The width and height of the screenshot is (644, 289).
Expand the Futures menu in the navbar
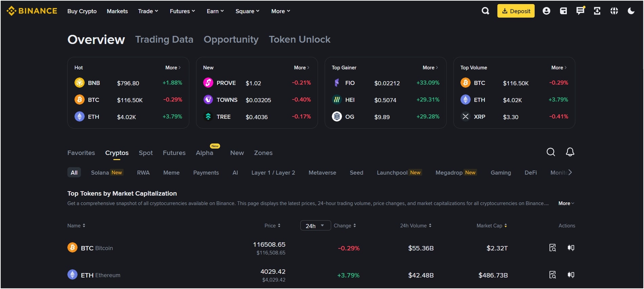pos(182,11)
